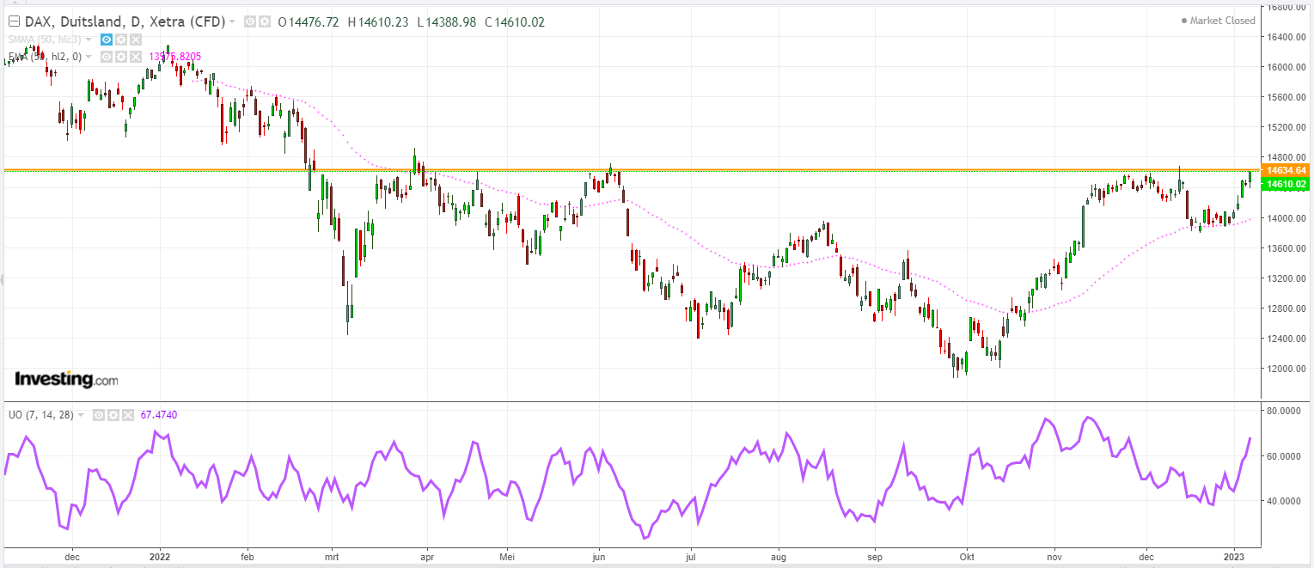The image size is (1314, 568).
Task: Click the DAX, Duitsland, D, Xetra (CFD) title
Action: point(125,21)
